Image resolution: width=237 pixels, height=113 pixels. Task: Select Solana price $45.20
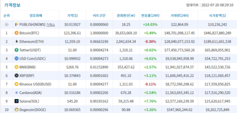click(72, 101)
